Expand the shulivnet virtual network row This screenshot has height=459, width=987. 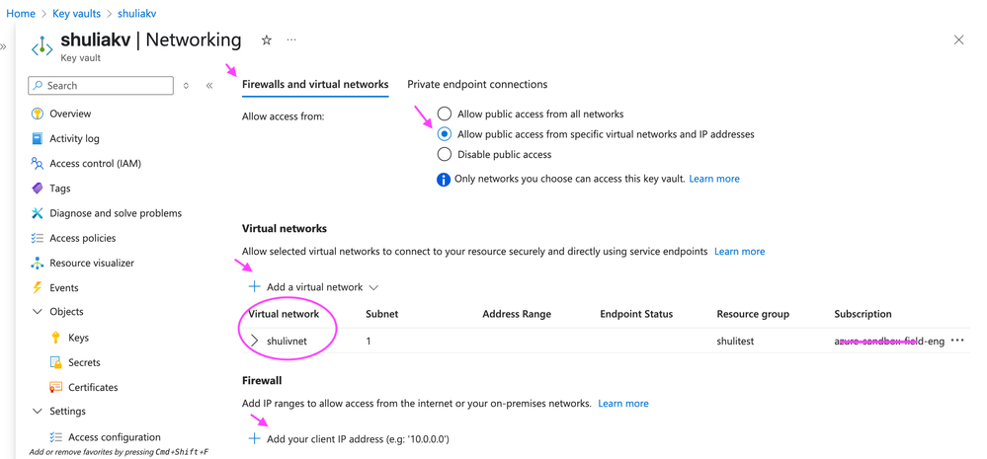pyautogui.click(x=255, y=341)
